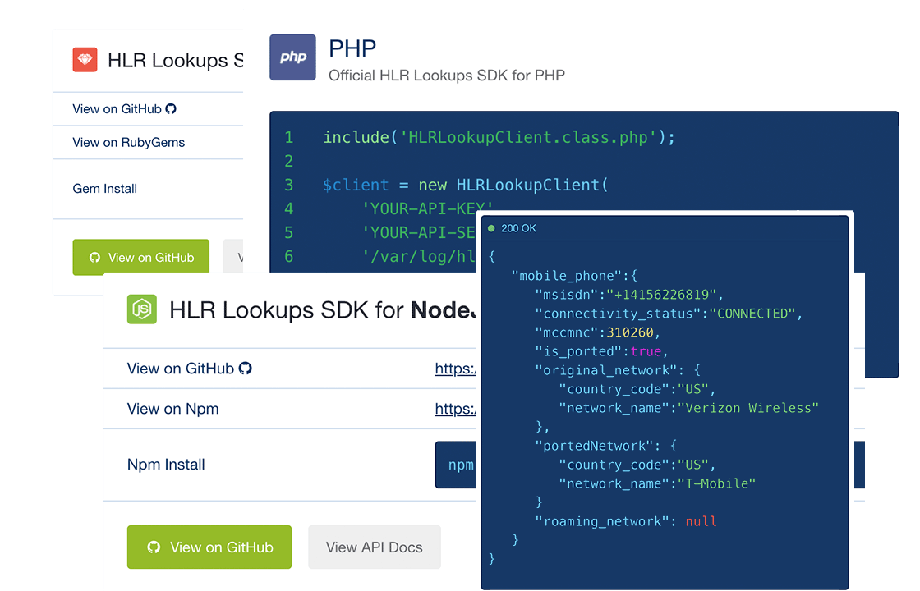Click partially hidden gray button in Ruby card
Viewport: 920px width, 591px height.
(233, 257)
